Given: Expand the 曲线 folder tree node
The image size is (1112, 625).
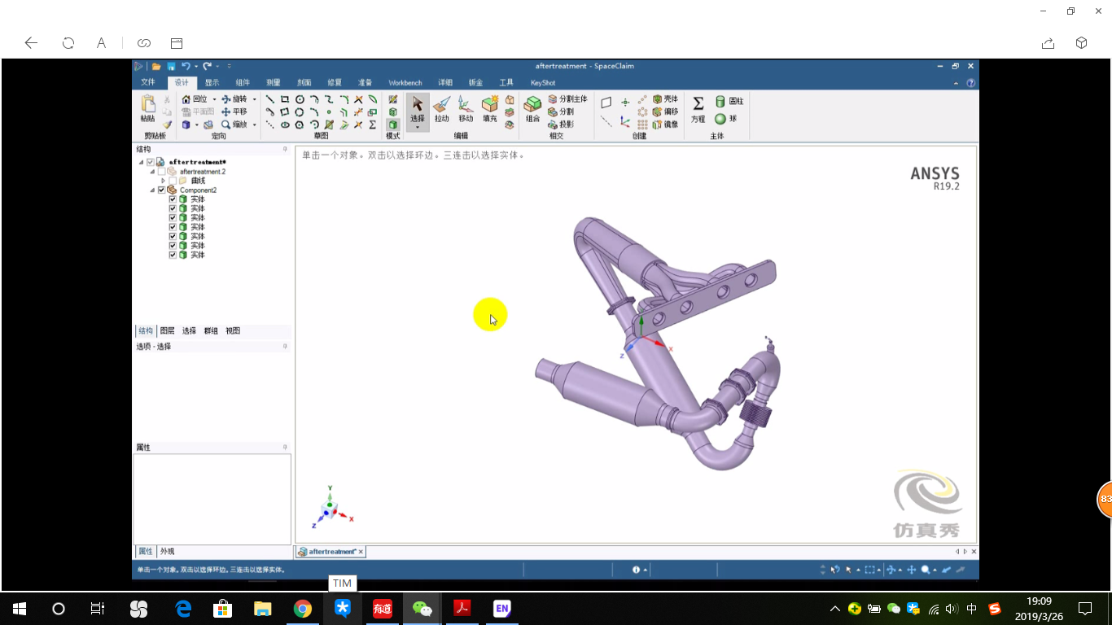Looking at the screenshot, I should coord(164,181).
